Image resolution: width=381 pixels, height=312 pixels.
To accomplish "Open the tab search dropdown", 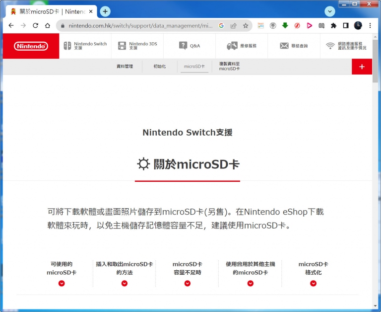I will (330, 11).
